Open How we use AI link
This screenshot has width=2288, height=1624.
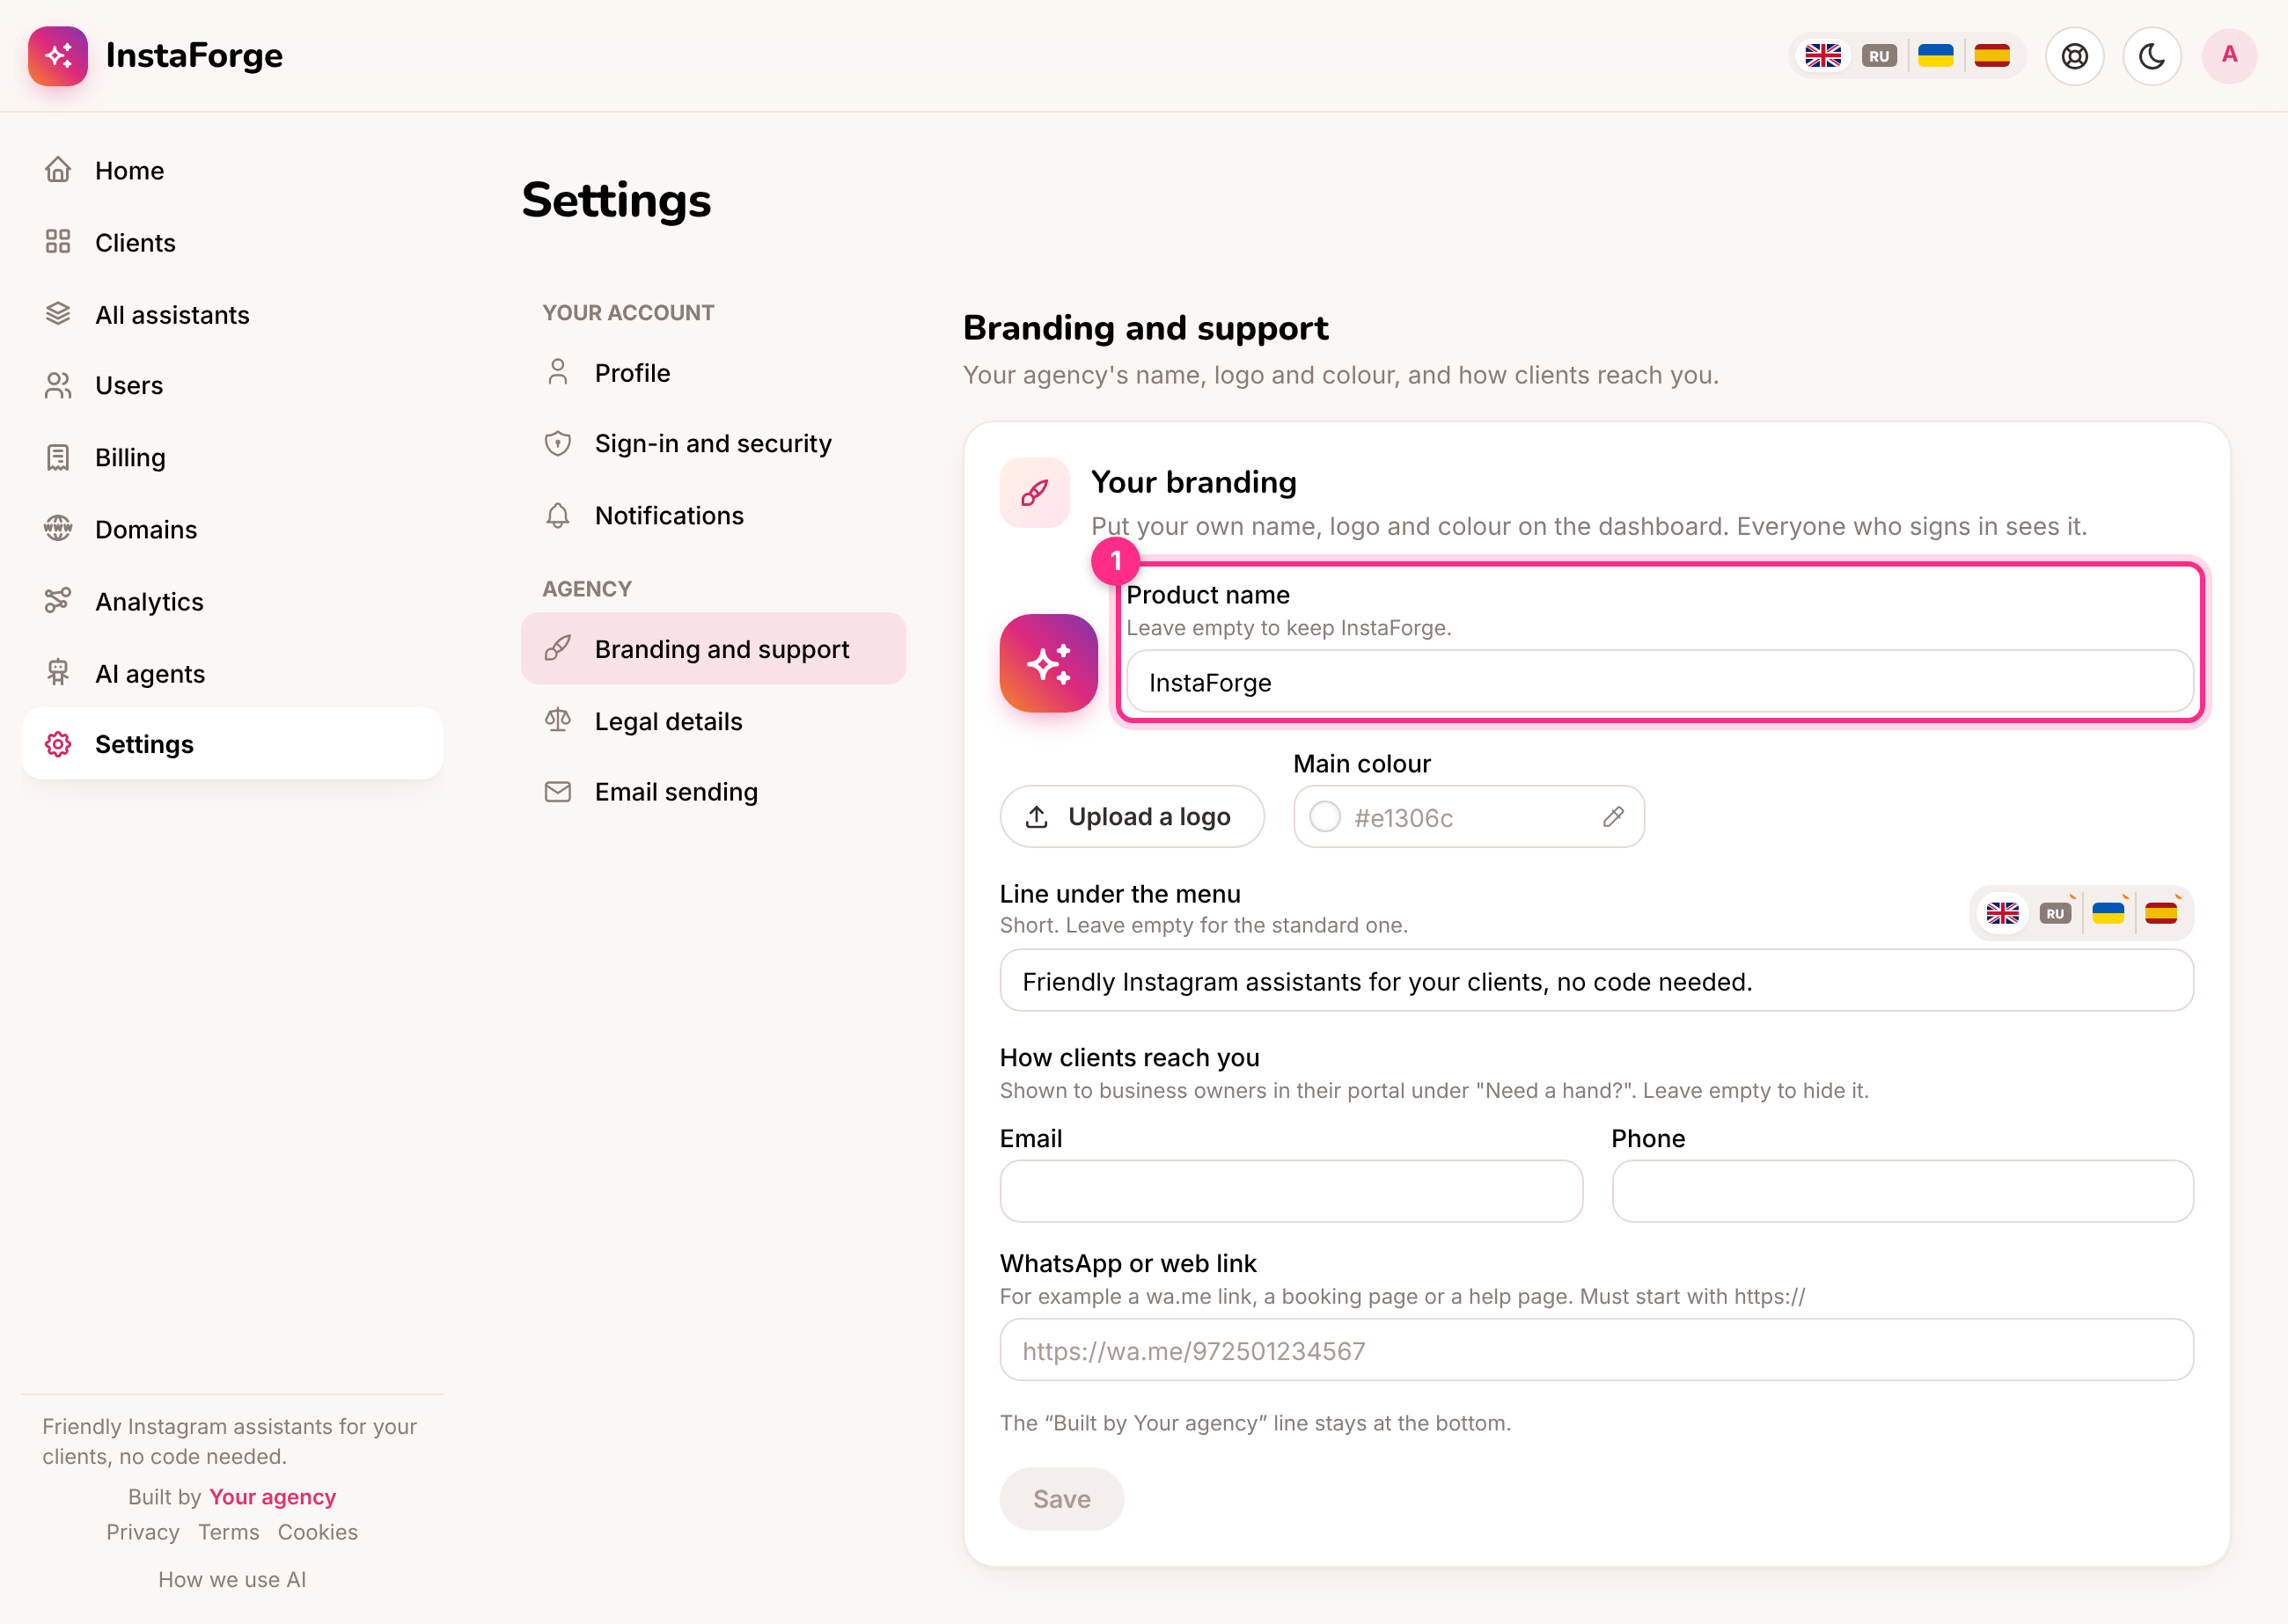(x=232, y=1580)
